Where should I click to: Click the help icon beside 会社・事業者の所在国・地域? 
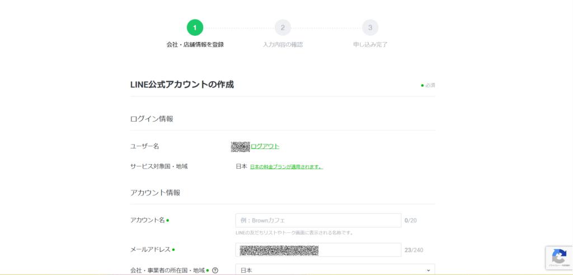click(215, 271)
